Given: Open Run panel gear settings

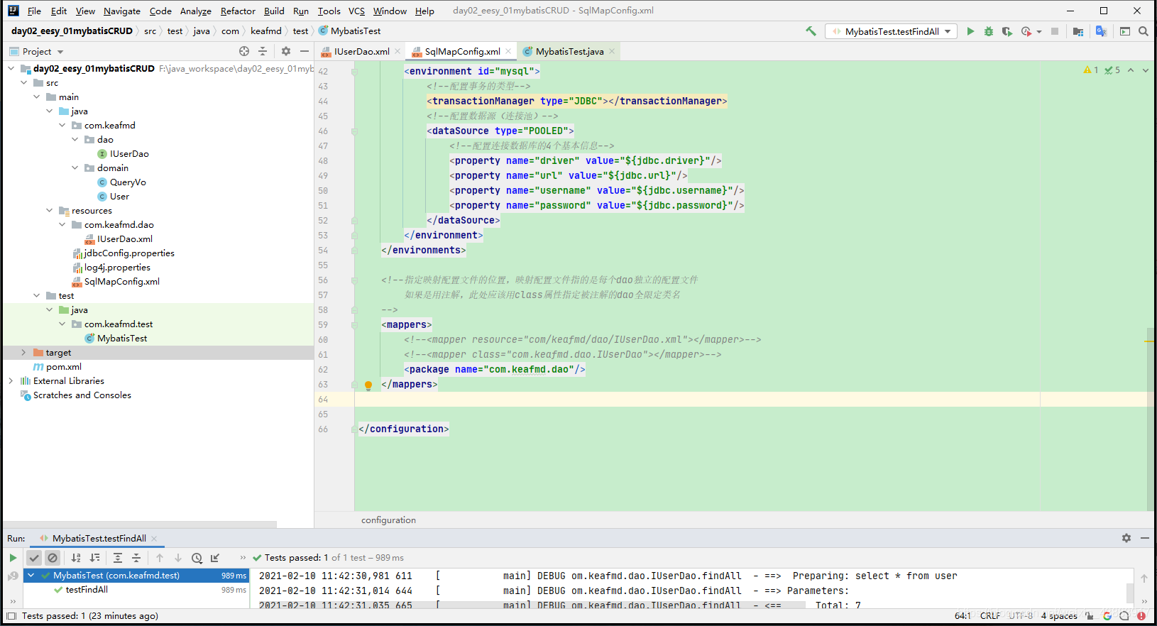Looking at the screenshot, I should (x=1126, y=538).
